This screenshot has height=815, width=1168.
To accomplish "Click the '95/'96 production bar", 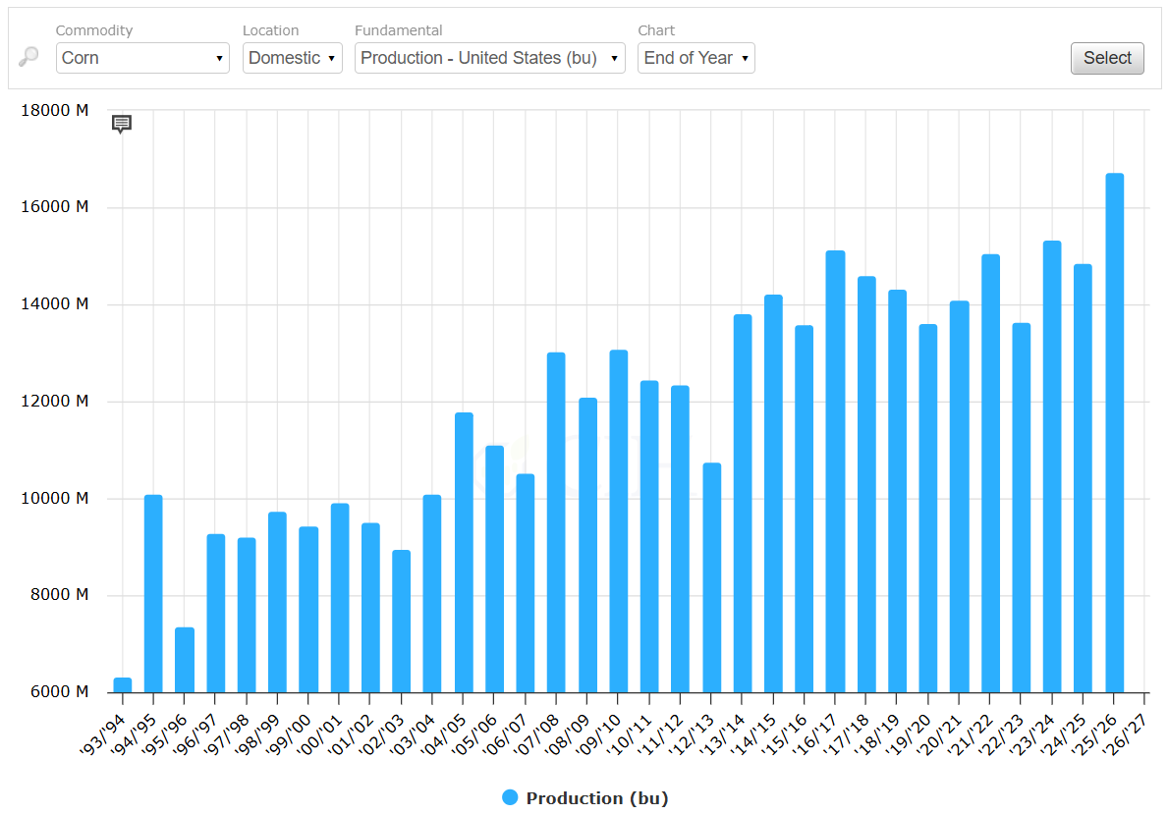I will pyautogui.click(x=185, y=660).
